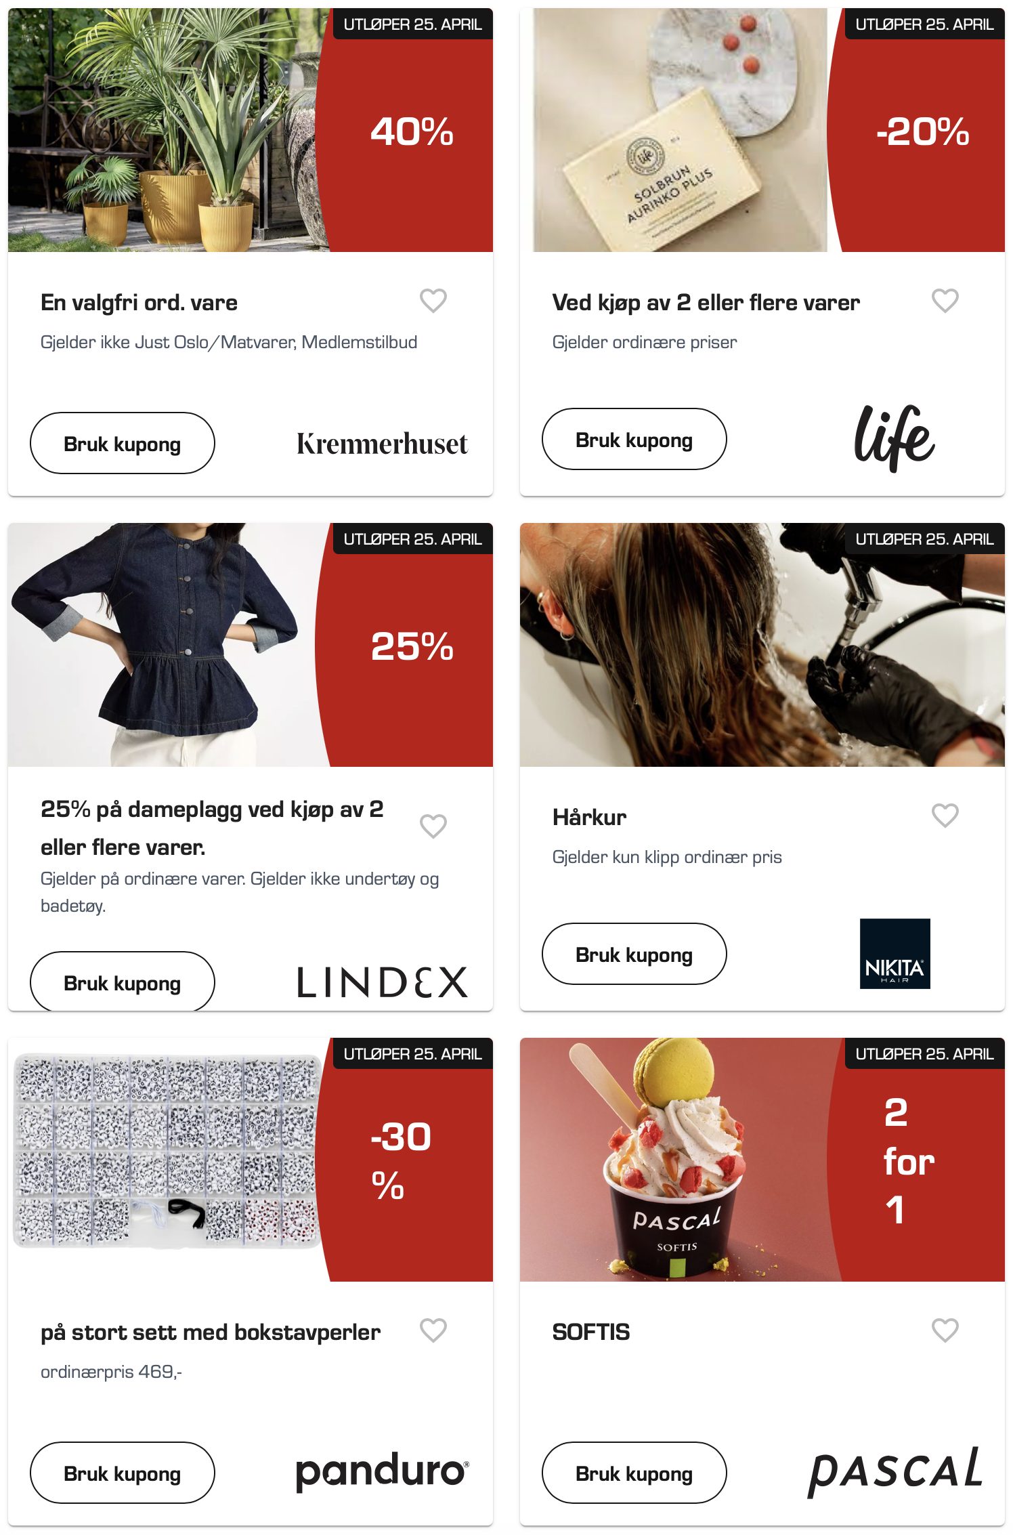Toggle heart on Lindex dameplagg coupon

(433, 826)
